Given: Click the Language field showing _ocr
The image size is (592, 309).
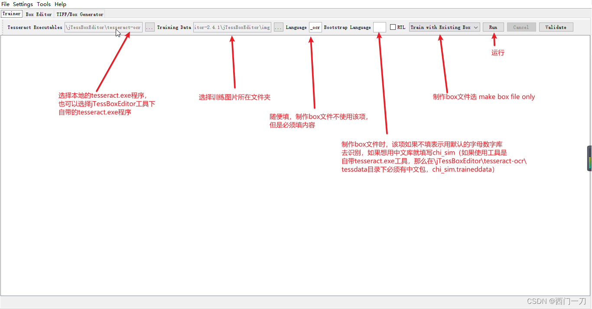Looking at the screenshot, I should 315,27.
